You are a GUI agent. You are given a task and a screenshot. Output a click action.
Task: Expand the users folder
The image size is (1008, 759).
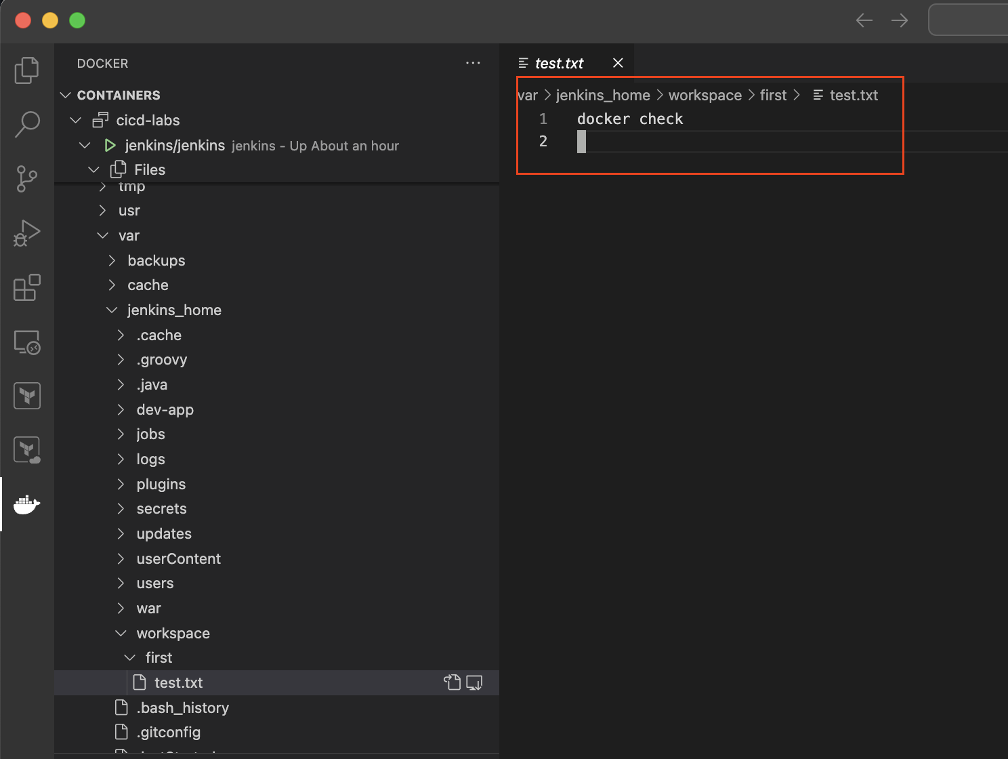[121, 583]
